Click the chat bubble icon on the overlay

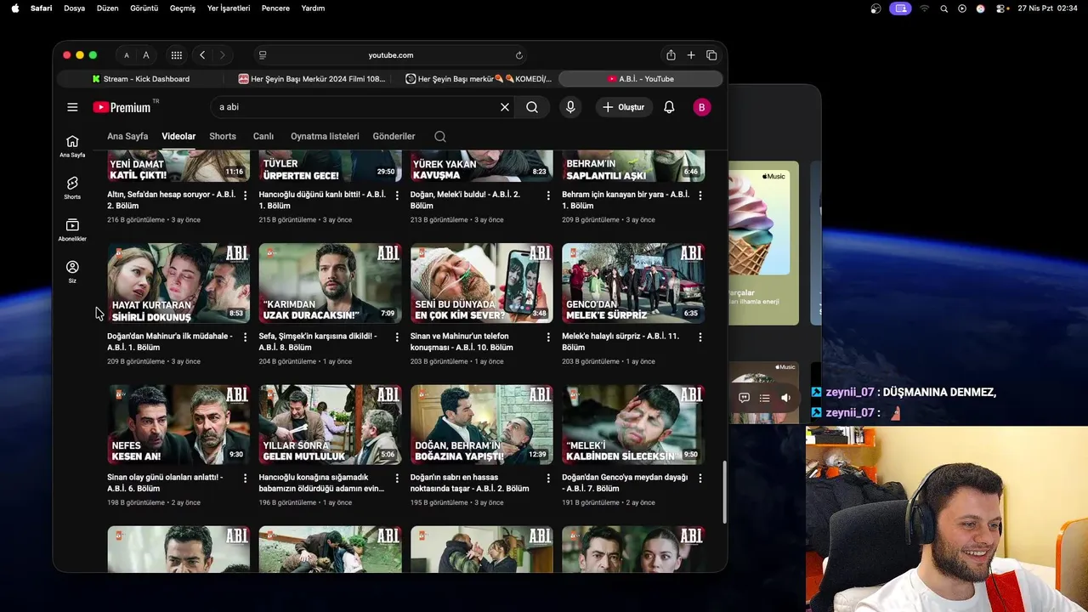click(x=744, y=398)
